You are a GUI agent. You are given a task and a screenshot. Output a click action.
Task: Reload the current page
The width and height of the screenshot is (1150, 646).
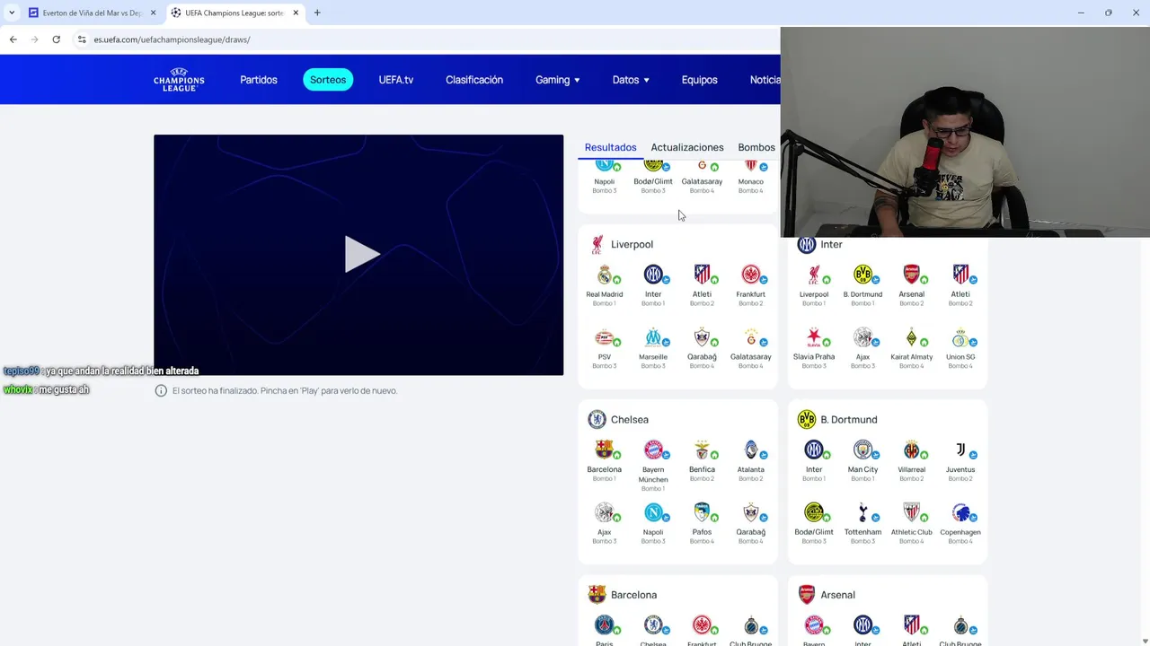56,39
